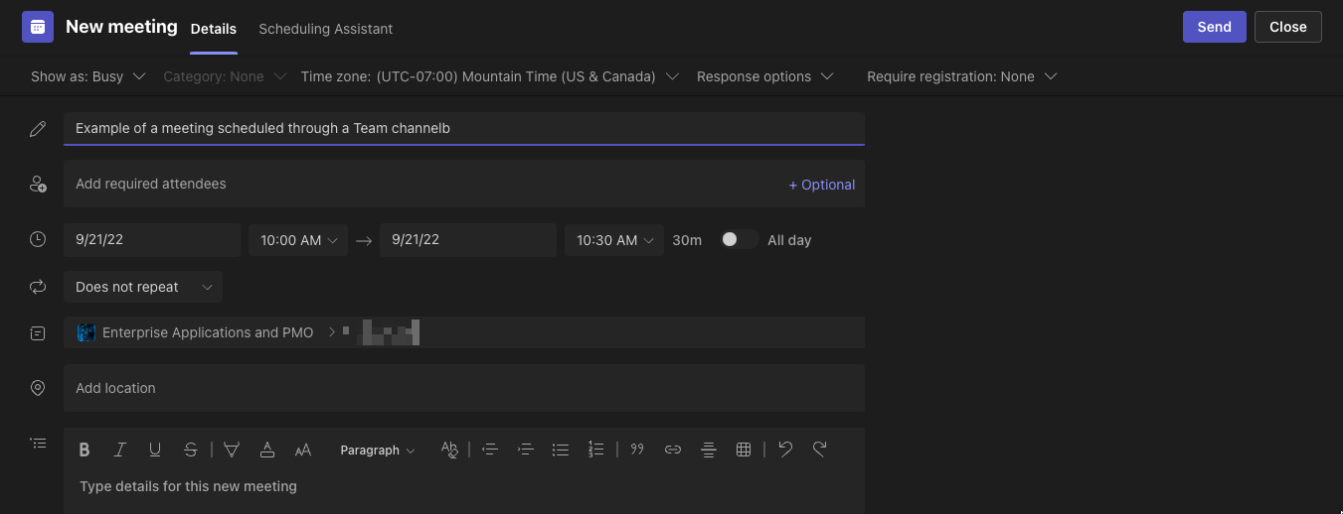Click the location pin icon

tap(38, 388)
